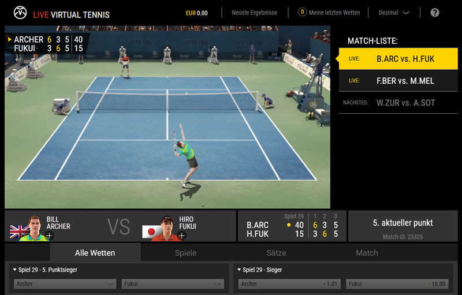Image resolution: width=462 pixels, height=295 pixels.
Task: Click the H.FUK row in the scoreboard
Action: click(292, 234)
